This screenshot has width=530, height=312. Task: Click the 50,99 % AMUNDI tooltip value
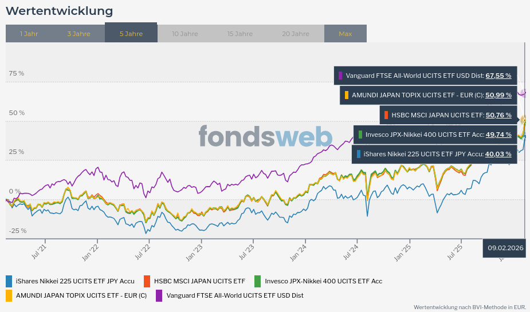tap(498, 95)
